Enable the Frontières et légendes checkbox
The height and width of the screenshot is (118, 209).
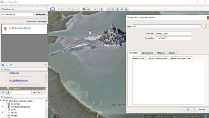6,107
